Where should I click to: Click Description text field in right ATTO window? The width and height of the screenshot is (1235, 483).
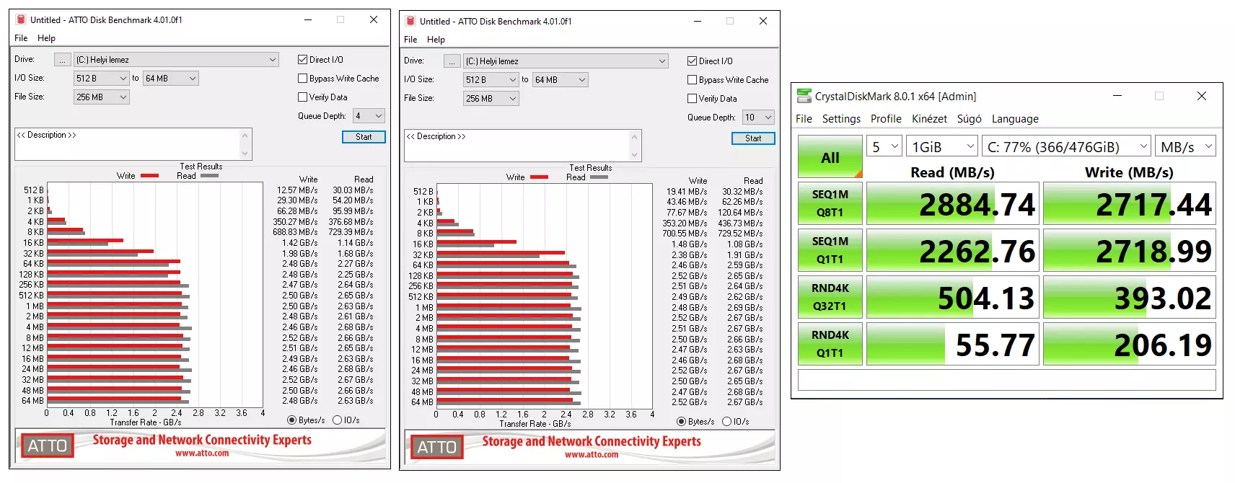[517, 146]
